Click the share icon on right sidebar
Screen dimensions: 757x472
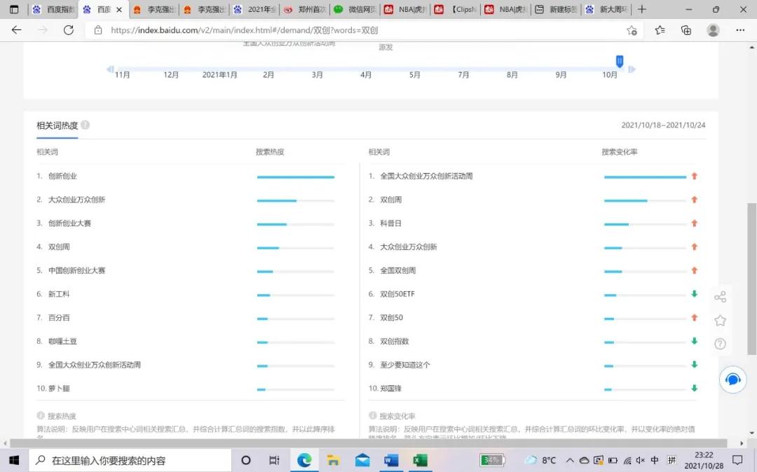tap(720, 296)
